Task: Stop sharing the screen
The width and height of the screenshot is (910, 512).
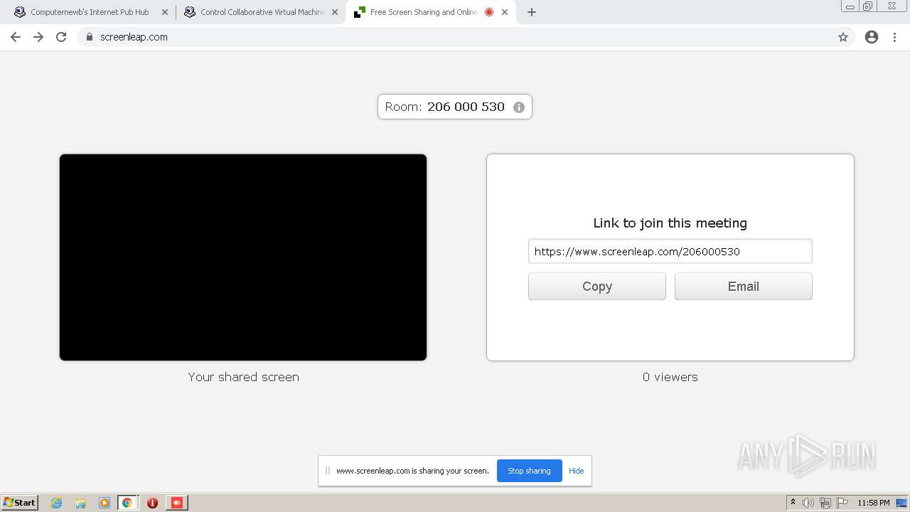Action: pos(529,471)
